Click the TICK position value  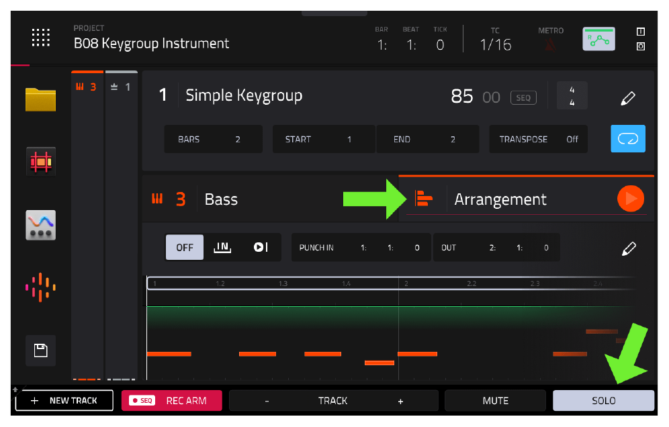tap(440, 44)
